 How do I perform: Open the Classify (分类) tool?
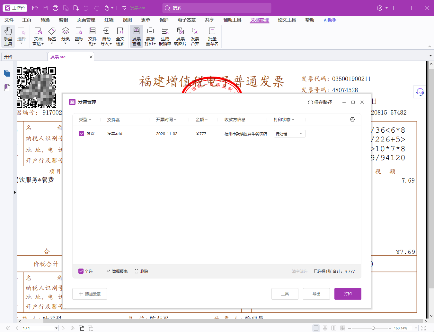point(66,36)
